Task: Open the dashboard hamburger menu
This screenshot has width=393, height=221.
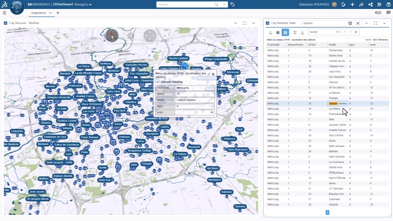Action: 5,13
